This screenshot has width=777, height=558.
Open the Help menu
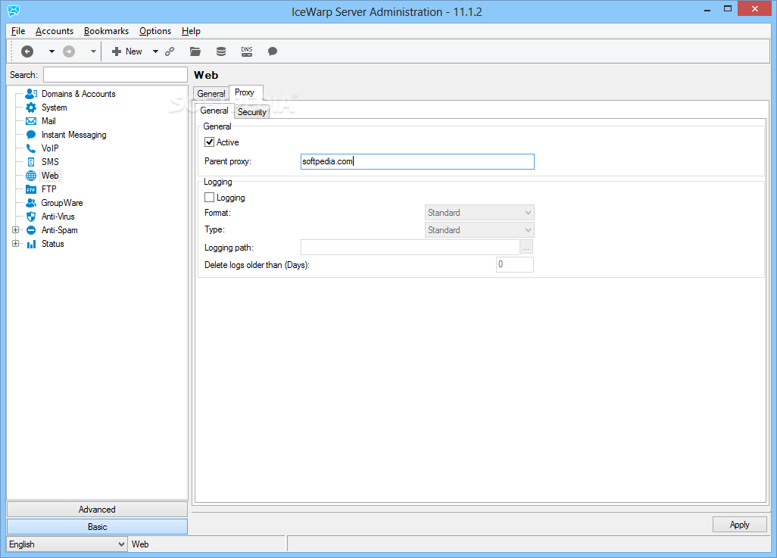(x=191, y=31)
